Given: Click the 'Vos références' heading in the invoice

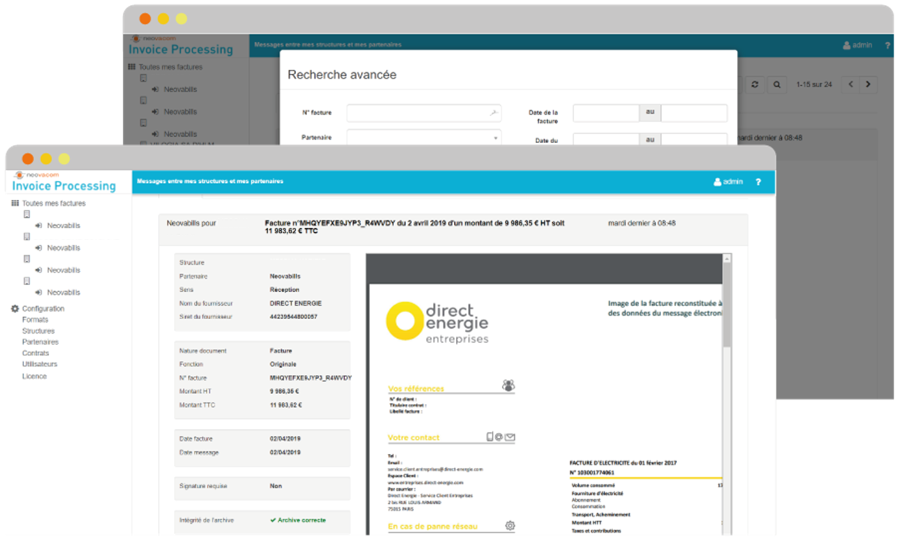Looking at the screenshot, I should tap(416, 388).
